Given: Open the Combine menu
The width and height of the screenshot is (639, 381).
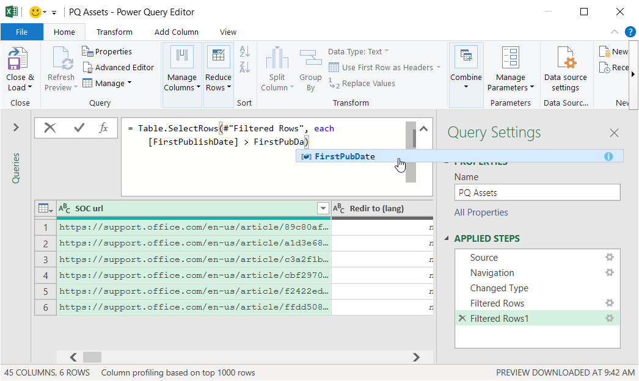Looking at the screenshot, I should (x=466, y=74).
